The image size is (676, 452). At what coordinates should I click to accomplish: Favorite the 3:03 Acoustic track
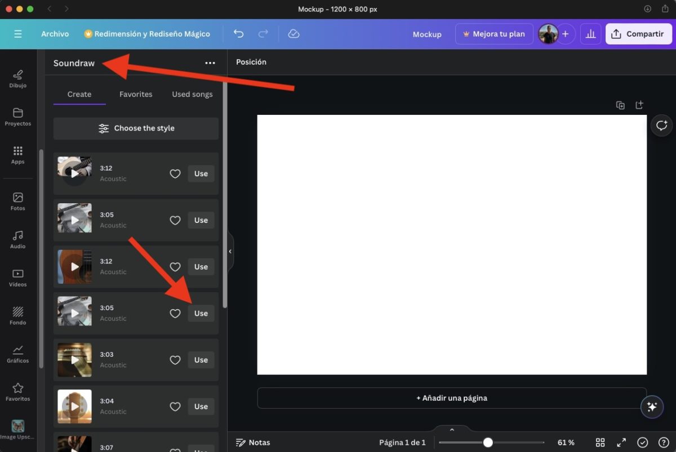coord(175,360)
